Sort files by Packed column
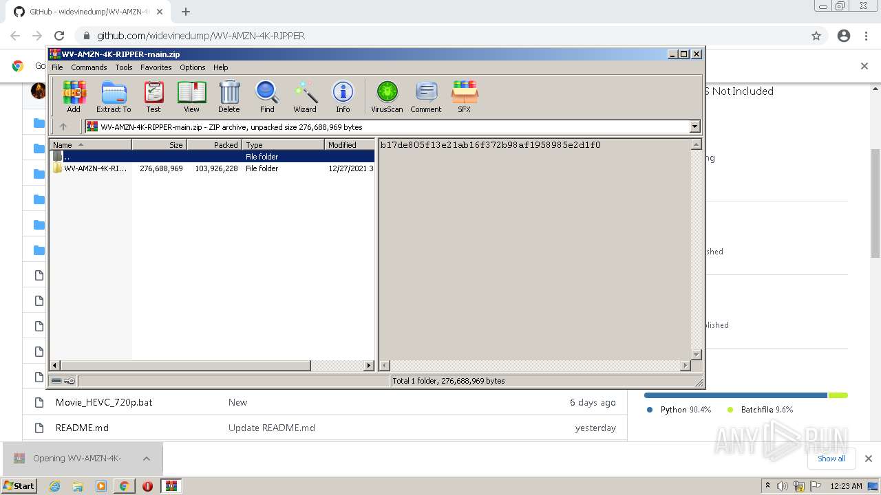 pos(214,144)
